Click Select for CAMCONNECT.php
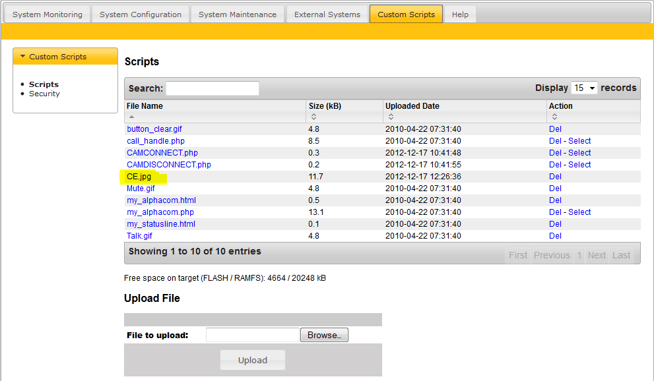The width and height of the screenshot is (654, 381). 579,153
